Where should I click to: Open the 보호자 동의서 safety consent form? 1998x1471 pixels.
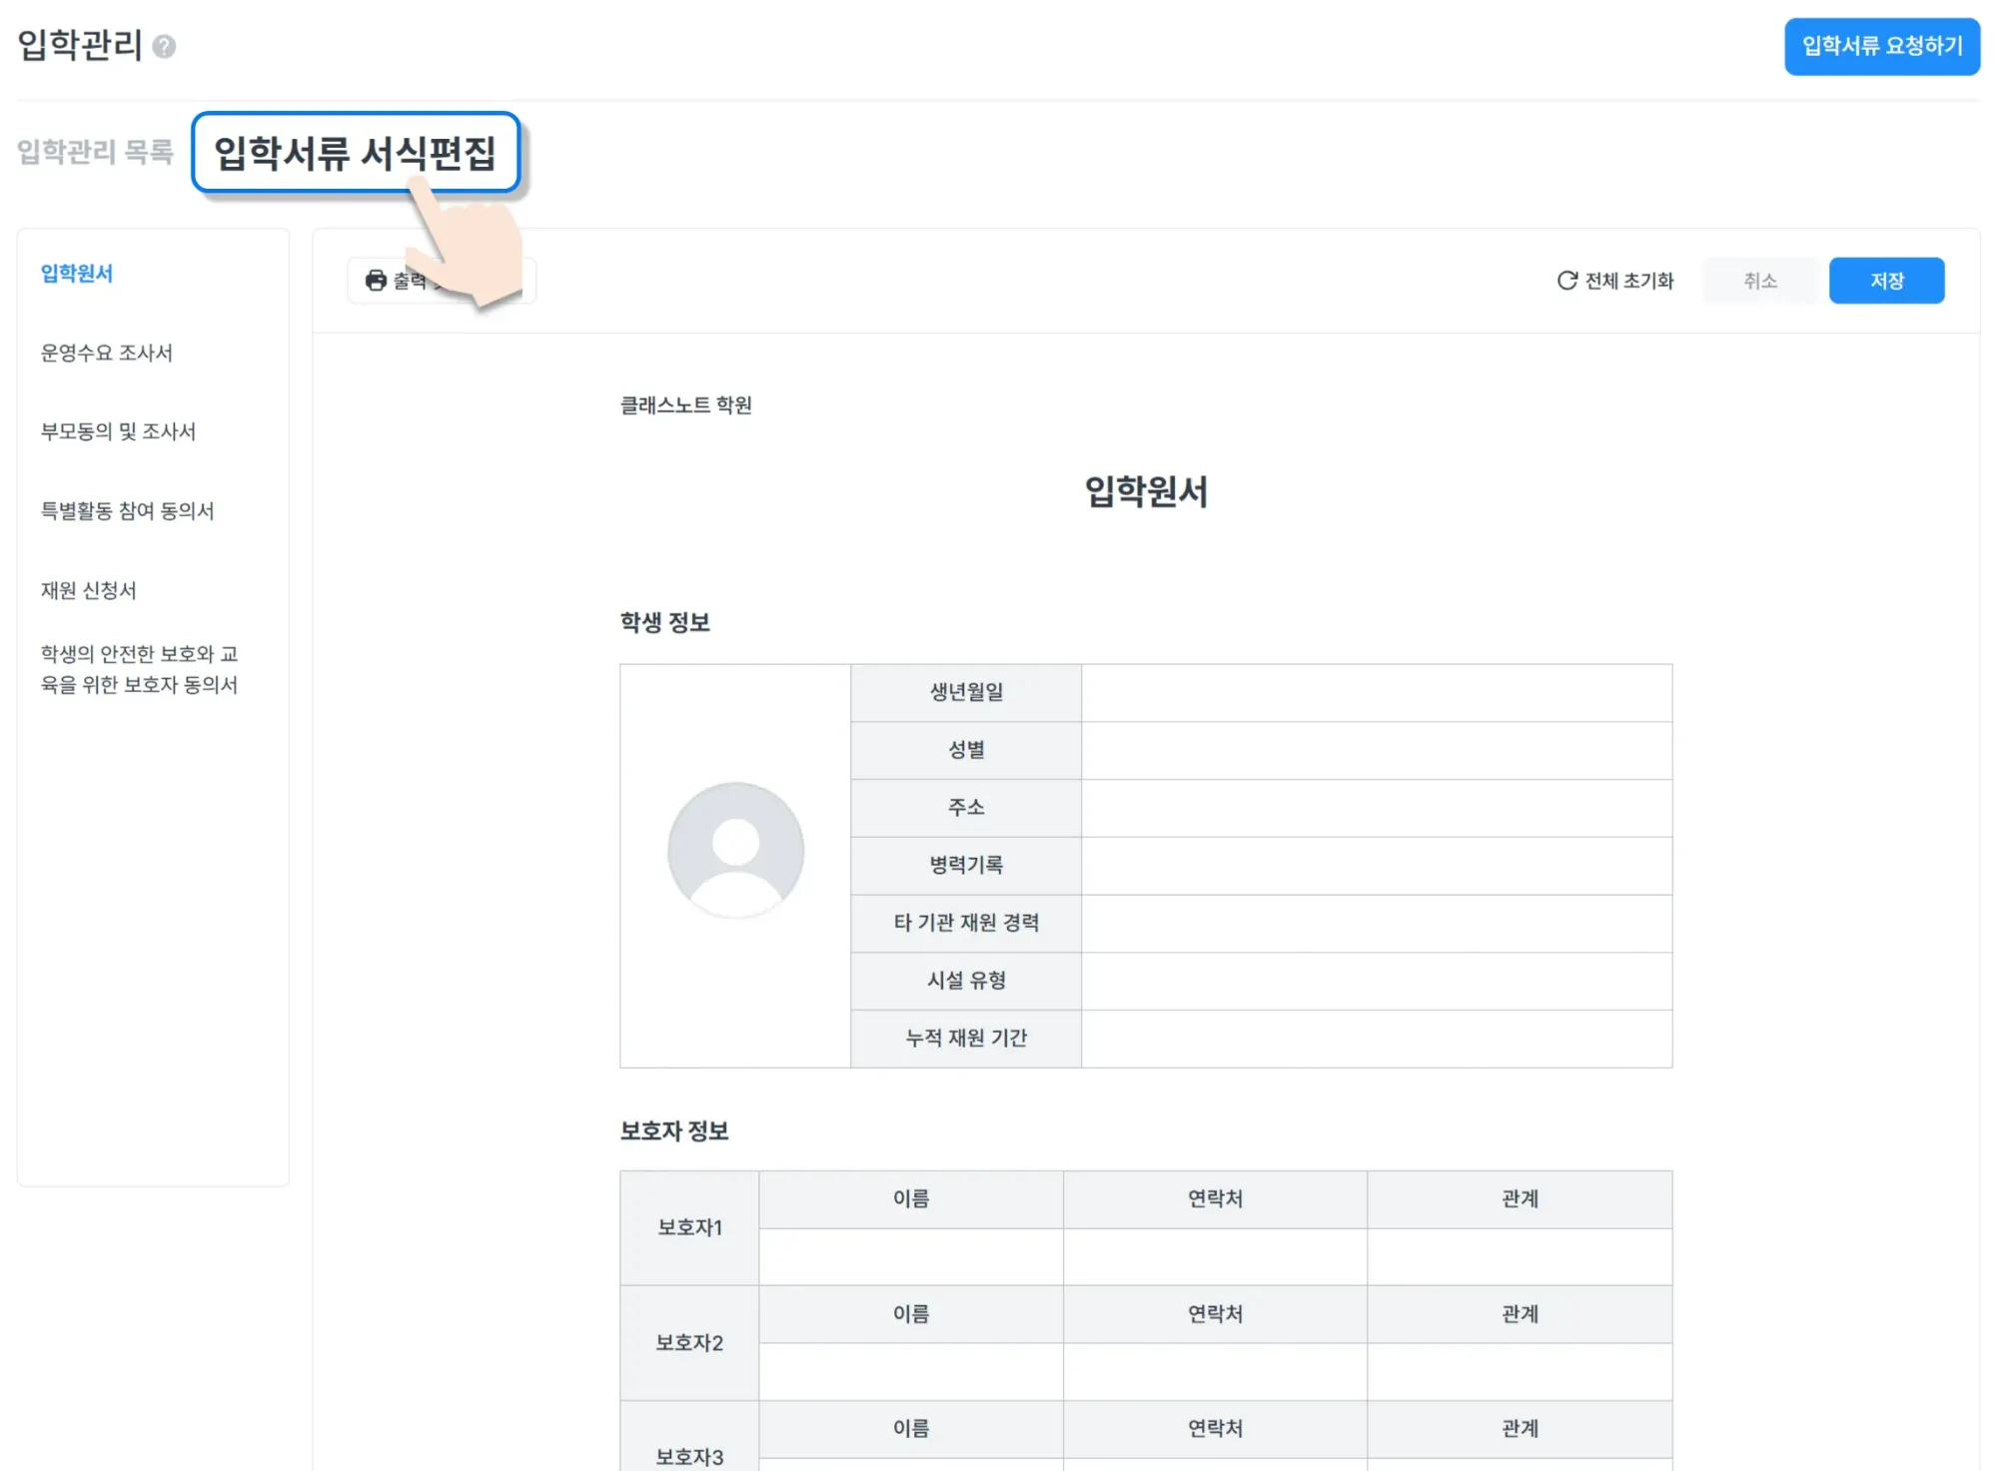pyautogui.click(x=139, y=669)
